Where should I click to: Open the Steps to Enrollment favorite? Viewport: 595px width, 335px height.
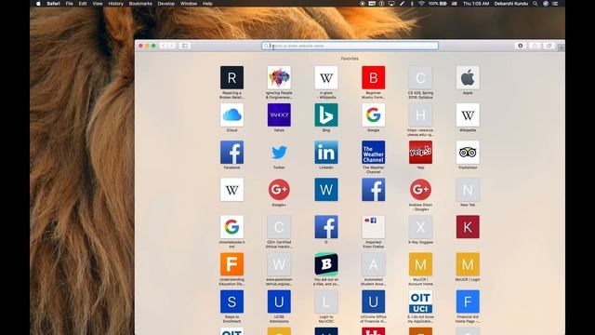(x=231, y=301)
